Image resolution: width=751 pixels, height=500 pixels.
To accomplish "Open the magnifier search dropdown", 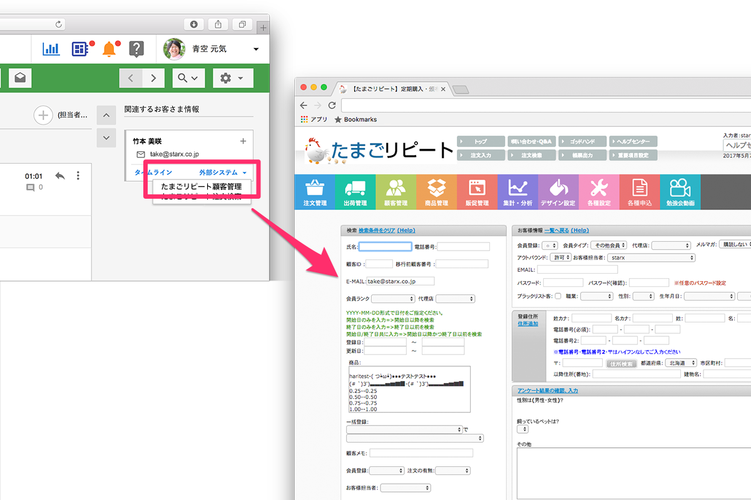I will pos(187,78).
